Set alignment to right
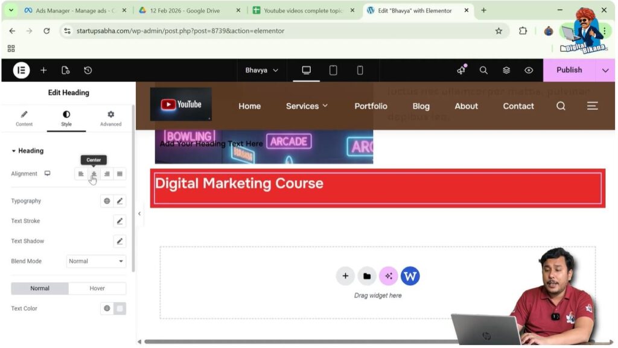Screen dimensions: 618x348 point(107,174)
